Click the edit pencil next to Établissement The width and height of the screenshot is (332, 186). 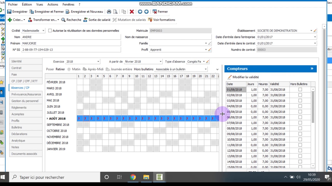[x=315, y=30]
